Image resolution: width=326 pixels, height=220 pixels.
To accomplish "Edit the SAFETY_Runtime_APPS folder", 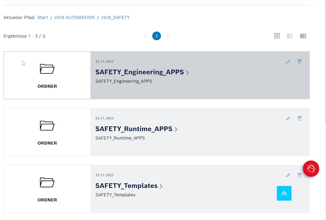I will 287,118.
